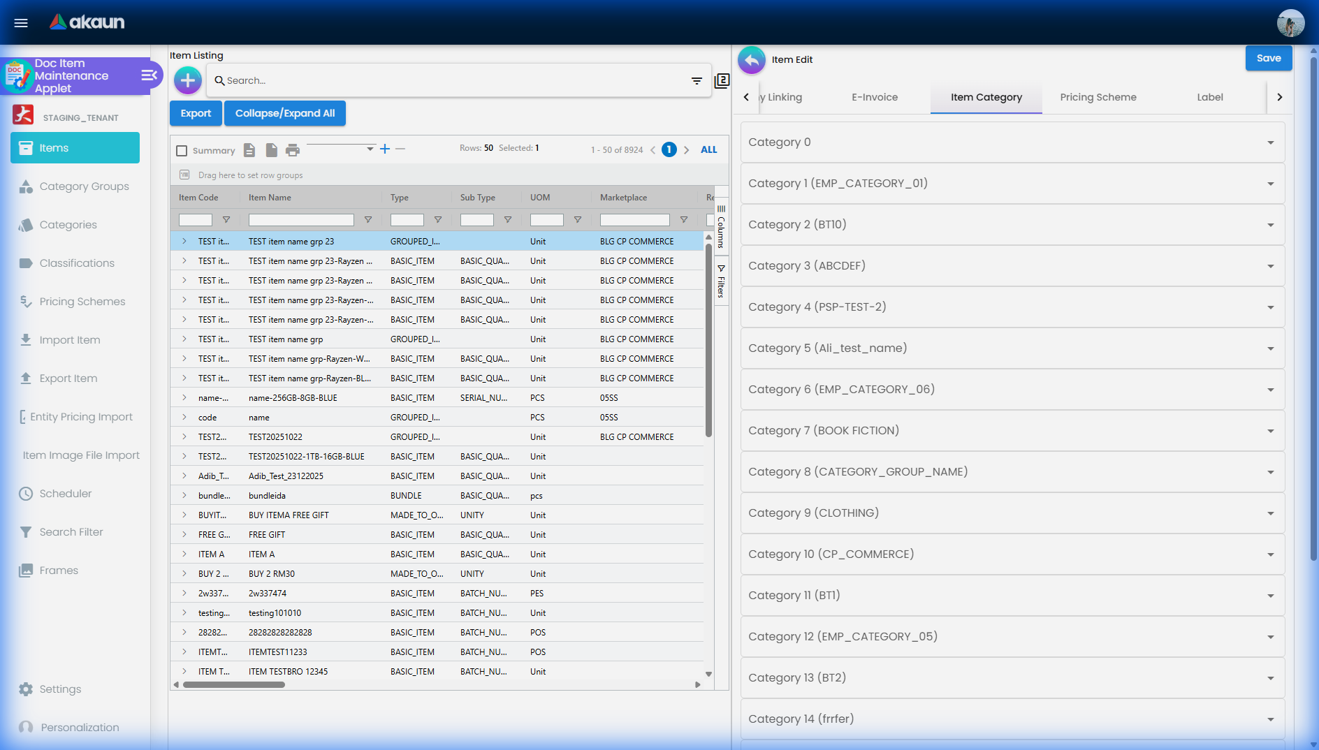Click the print icon in grid toolbar
Screen dimensions: 1319x750
[x=293, y=150]
